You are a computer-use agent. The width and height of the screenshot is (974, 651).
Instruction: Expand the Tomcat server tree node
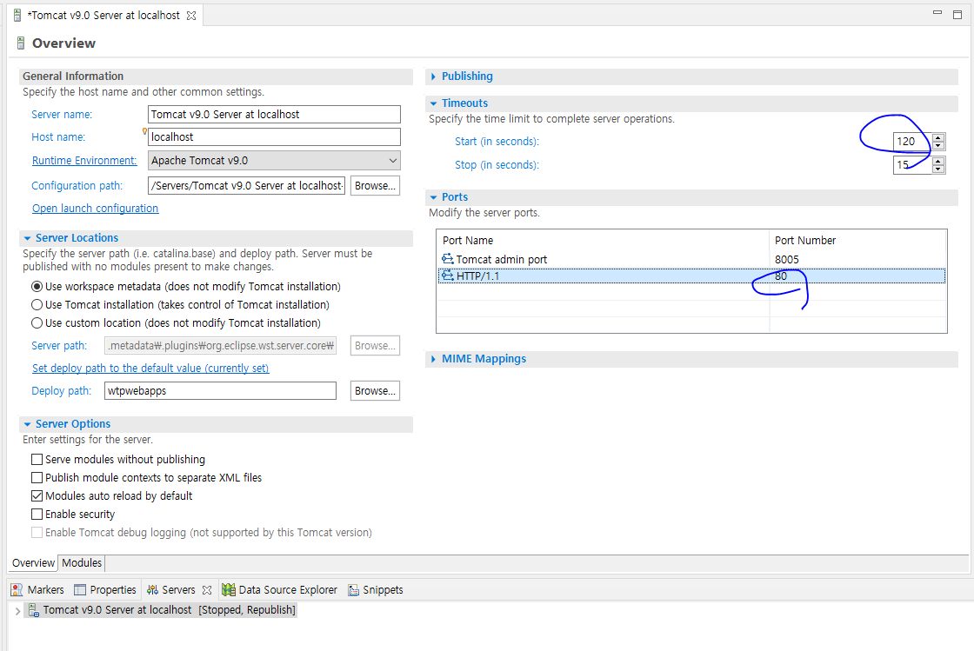pos(17,611)
